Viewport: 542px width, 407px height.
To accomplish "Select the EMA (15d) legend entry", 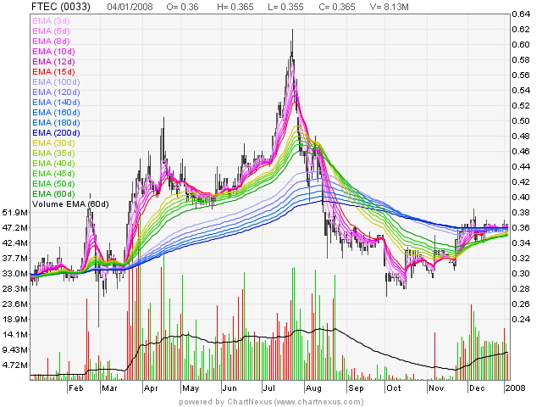I will (55, 72).
